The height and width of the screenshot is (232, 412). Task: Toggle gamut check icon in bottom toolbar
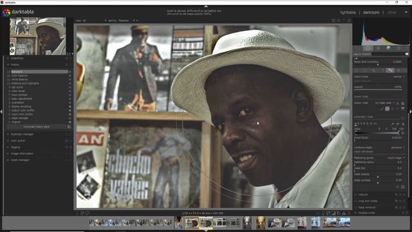(x=344, y=213)
